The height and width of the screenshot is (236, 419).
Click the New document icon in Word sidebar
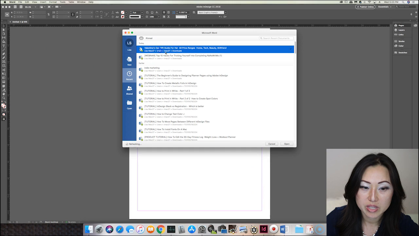129,61
